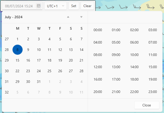Click the Set button
Screen dimensions: 164x113
coord(74,6)
